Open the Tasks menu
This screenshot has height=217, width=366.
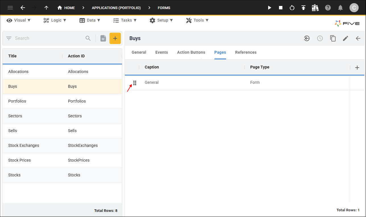click(x=125, y=20)
